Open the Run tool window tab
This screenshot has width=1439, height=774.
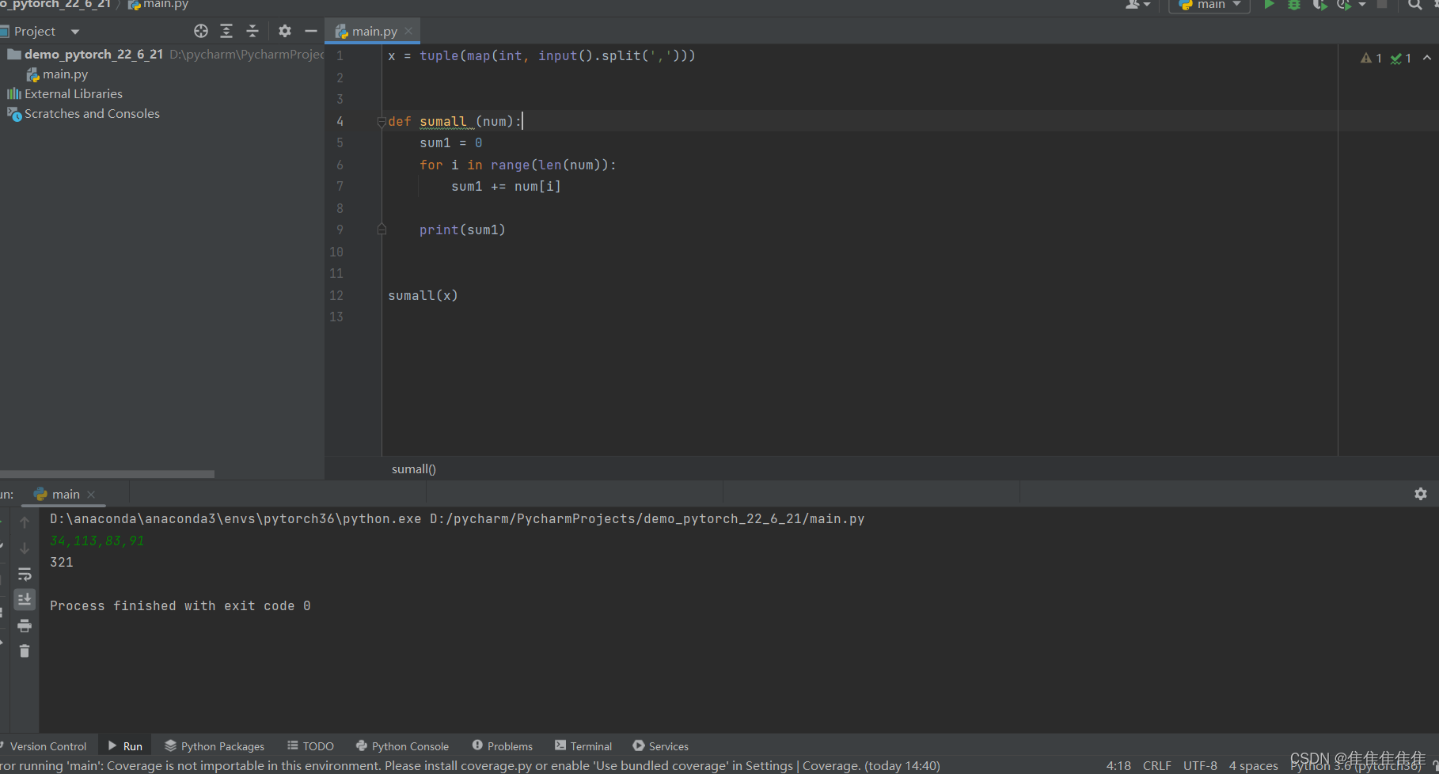pos(125,746)
